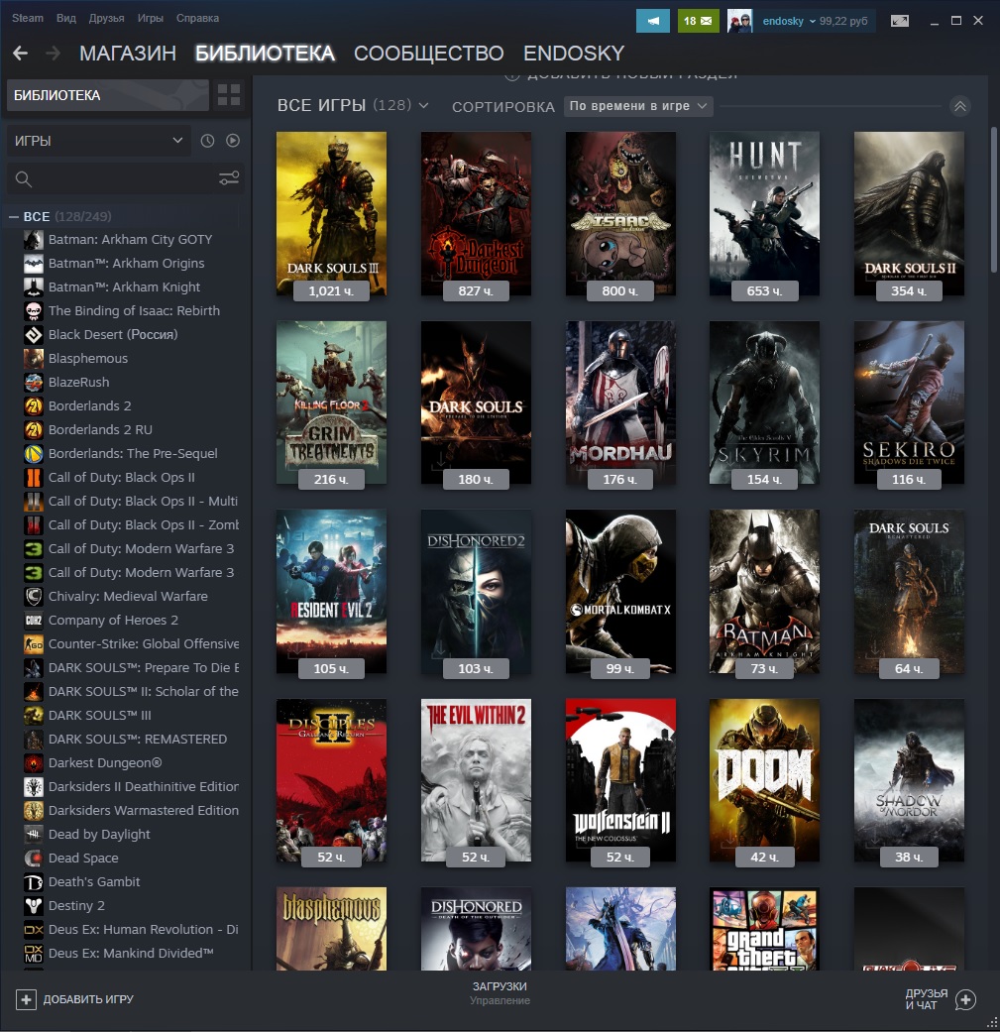
Task: Click the БИБЛИОТЕКА home button in sidebar
Action: tap(108, 95)
